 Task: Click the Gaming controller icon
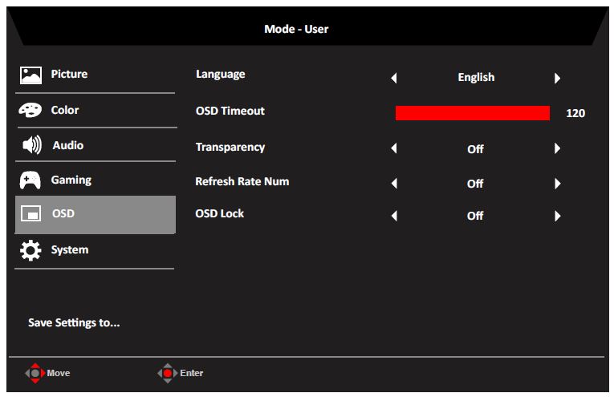[x=31, y=180]
